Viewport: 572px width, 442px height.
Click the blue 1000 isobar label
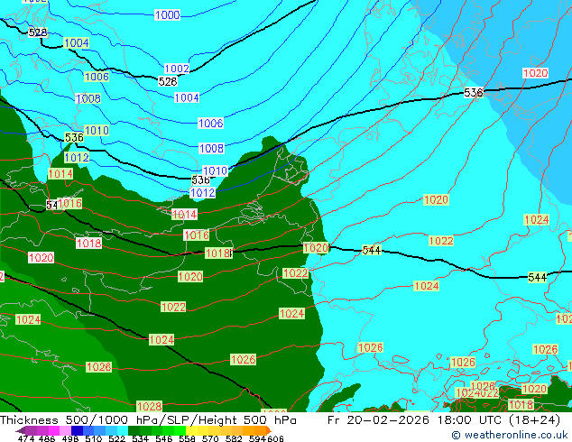(x=168, y=15)
